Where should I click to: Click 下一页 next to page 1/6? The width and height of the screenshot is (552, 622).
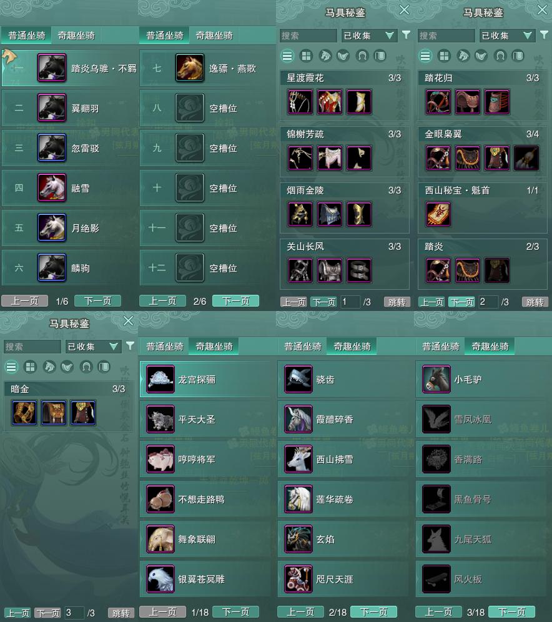tap(97, 301)
